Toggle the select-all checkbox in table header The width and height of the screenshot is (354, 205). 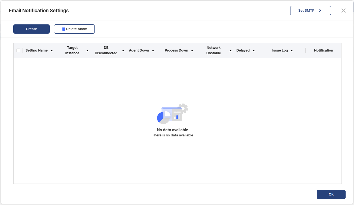tap(18, 50)
